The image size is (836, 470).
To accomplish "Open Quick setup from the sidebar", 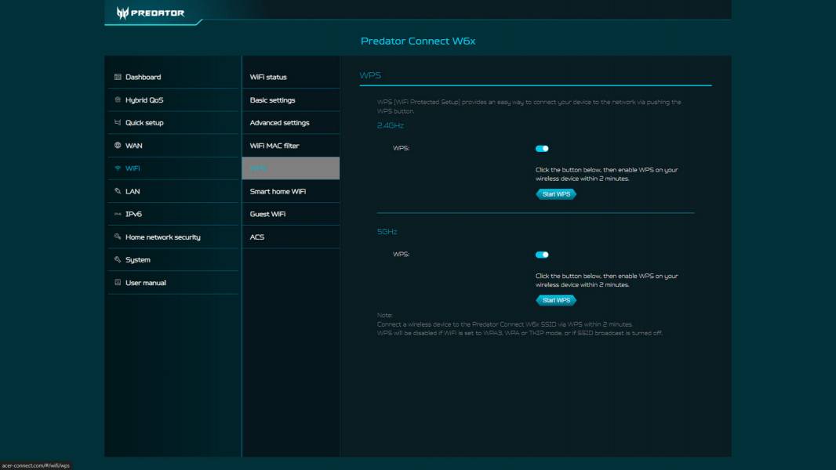I will pyautogui.click(x=145, y=122).
